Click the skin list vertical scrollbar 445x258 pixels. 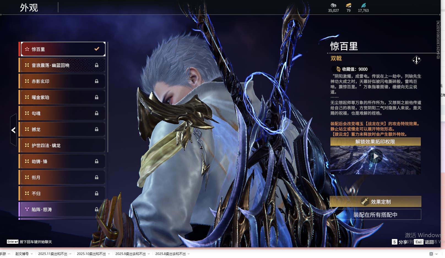(107, 96)
